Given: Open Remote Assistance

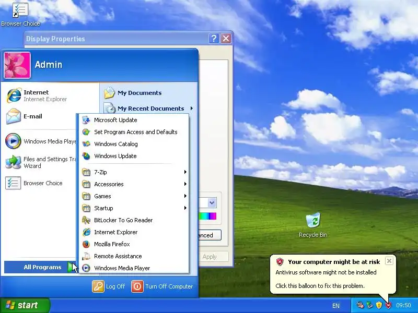Looking at the screenshot, I should (x=134, y=256).
